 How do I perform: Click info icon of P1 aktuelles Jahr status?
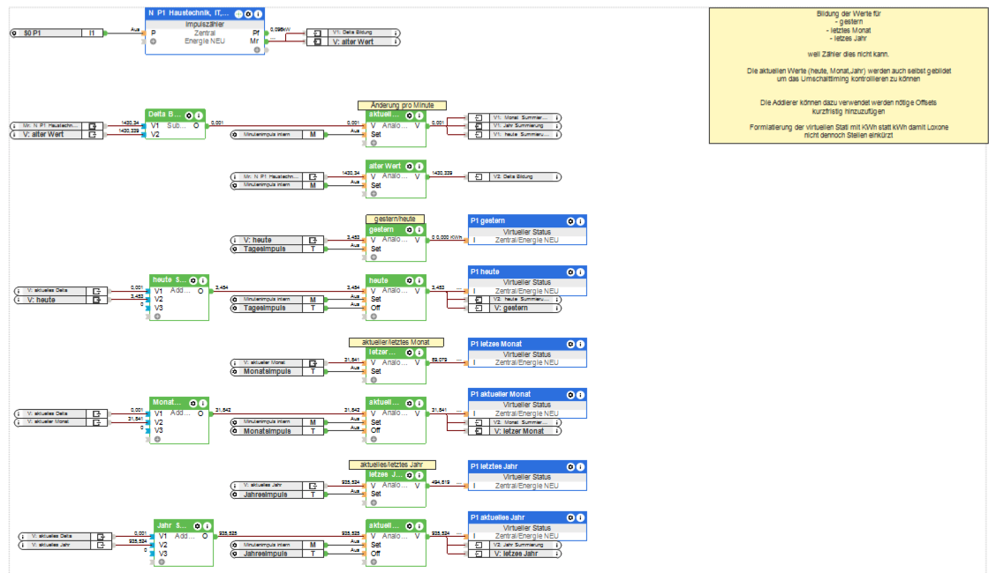580,517
